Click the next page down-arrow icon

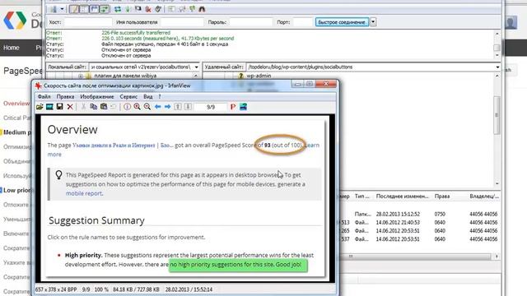point(188,107)
